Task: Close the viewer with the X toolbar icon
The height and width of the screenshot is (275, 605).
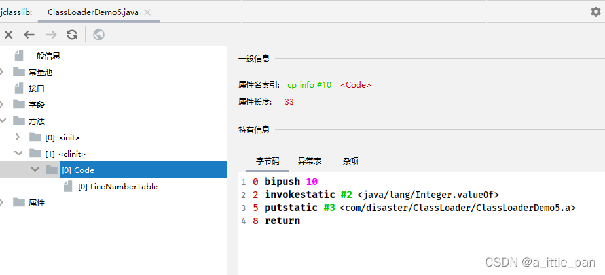Action: point(9,35)
